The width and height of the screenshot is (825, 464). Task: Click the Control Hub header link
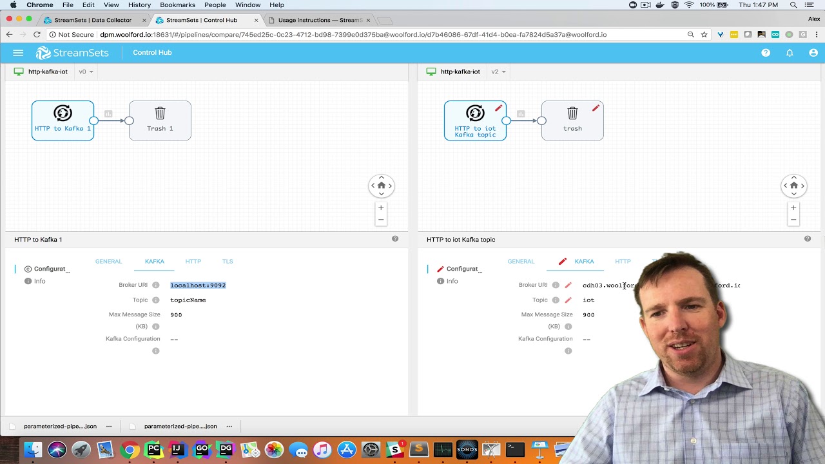[x=152, y=53]
